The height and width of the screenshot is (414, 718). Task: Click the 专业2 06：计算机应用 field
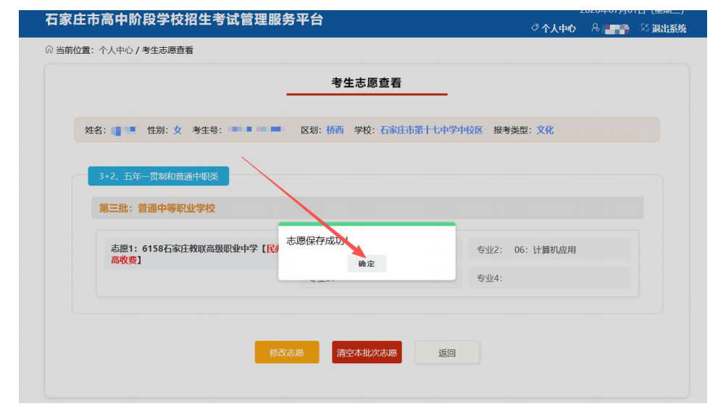pyautogui.click(x=549, y=250)
